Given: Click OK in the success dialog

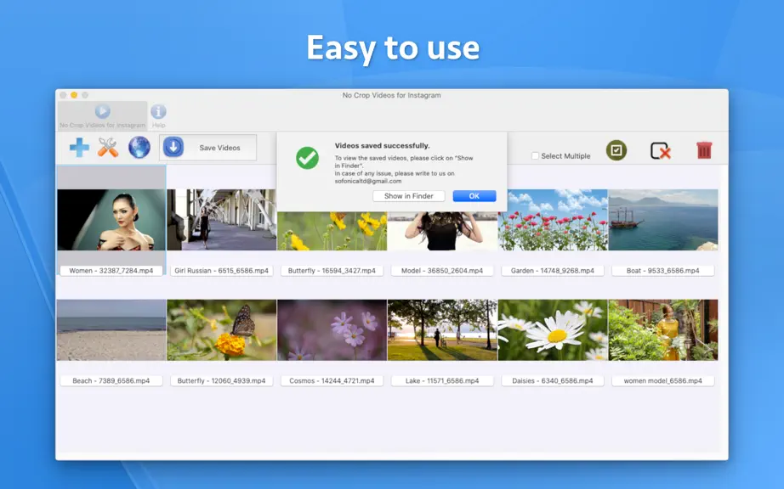Looking at the screenshot, I should [474, 196].
